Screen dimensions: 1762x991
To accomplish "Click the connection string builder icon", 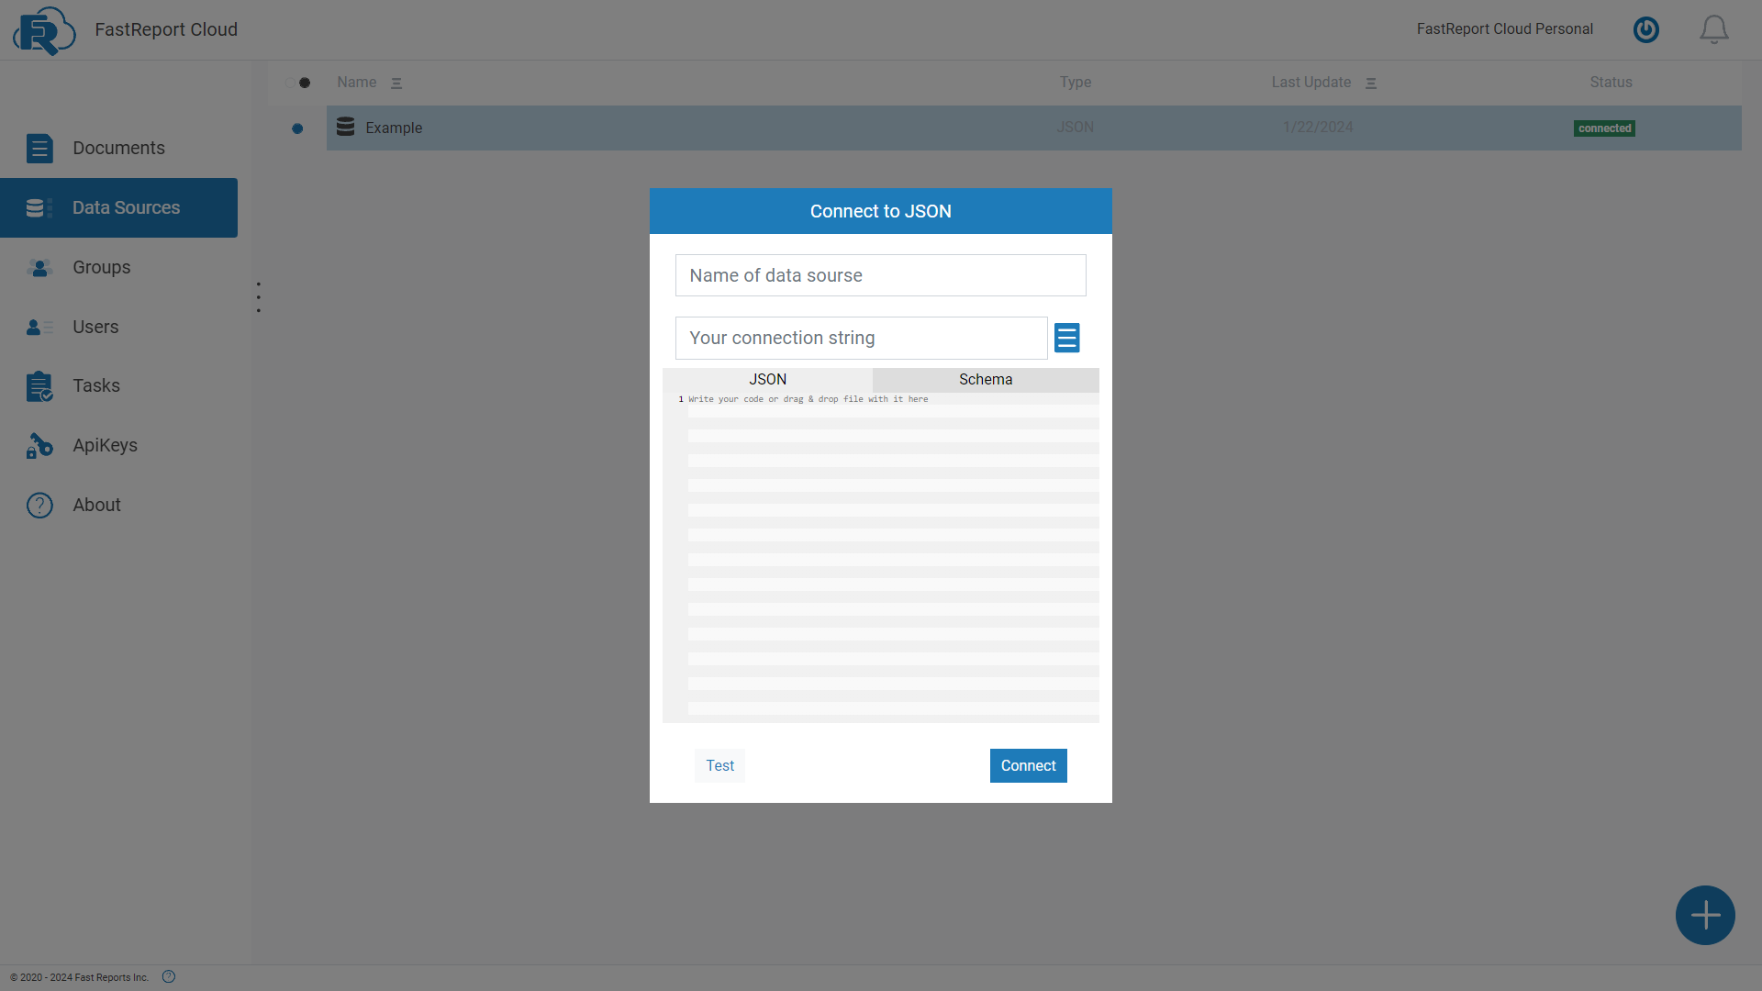I will coord(1066,338).
